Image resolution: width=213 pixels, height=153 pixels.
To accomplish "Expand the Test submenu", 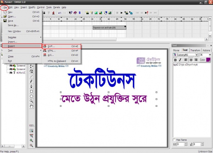I will click(x=22, y=51).
